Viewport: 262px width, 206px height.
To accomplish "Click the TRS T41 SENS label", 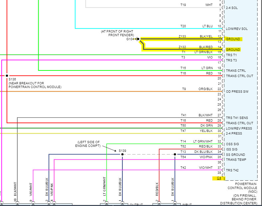I will (x=237, y=118).
